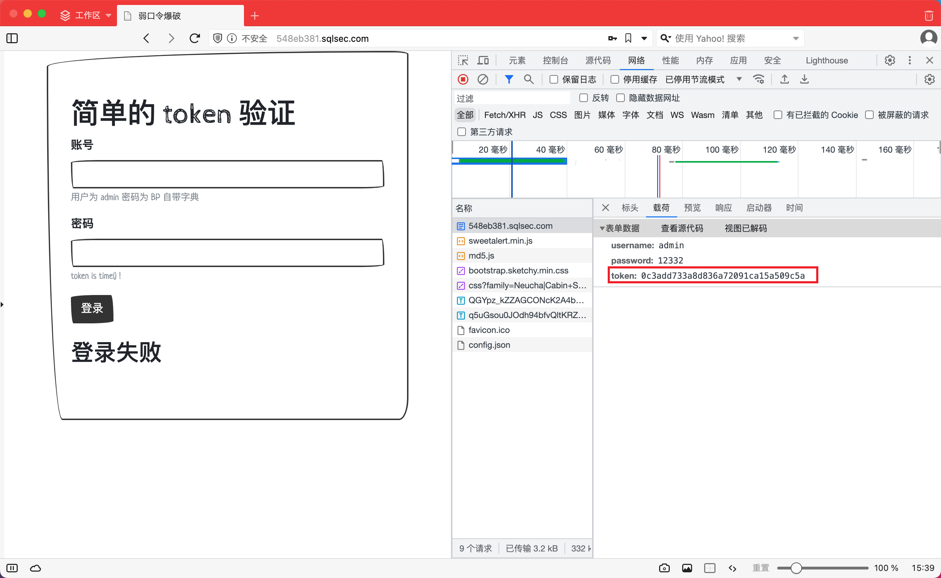This screenshot has width=941, height=578.
Task: Check 被屏蔽的请求 option
Action: [869, 115]
